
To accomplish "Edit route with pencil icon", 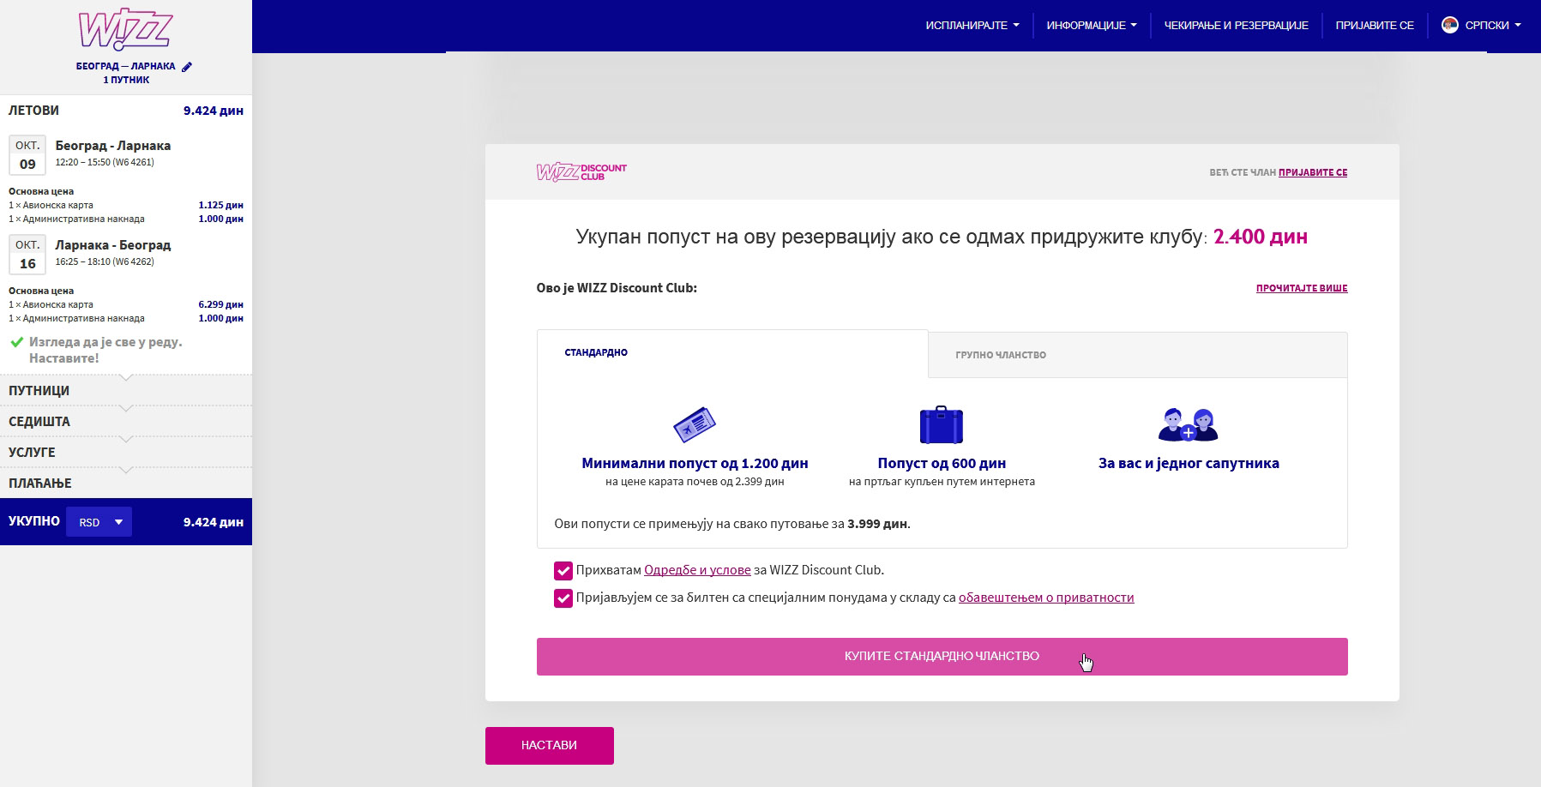I will 187,67.
